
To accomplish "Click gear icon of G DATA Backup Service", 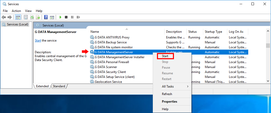I will (x=92, y=42).
